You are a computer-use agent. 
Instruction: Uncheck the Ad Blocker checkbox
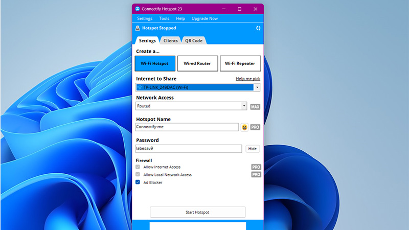click(x=138, y=182)
